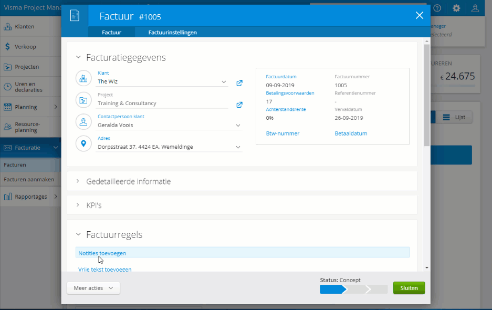Open settings gear icon in top bar
Image resolution: width=492 pixels, height=310 pixels.
(x=456, y=8)
